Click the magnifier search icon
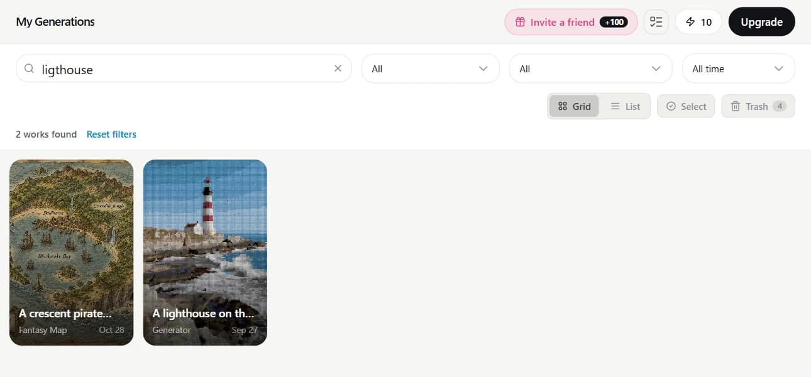This screenshot has height=377, width=811. (x=29, y=68)
